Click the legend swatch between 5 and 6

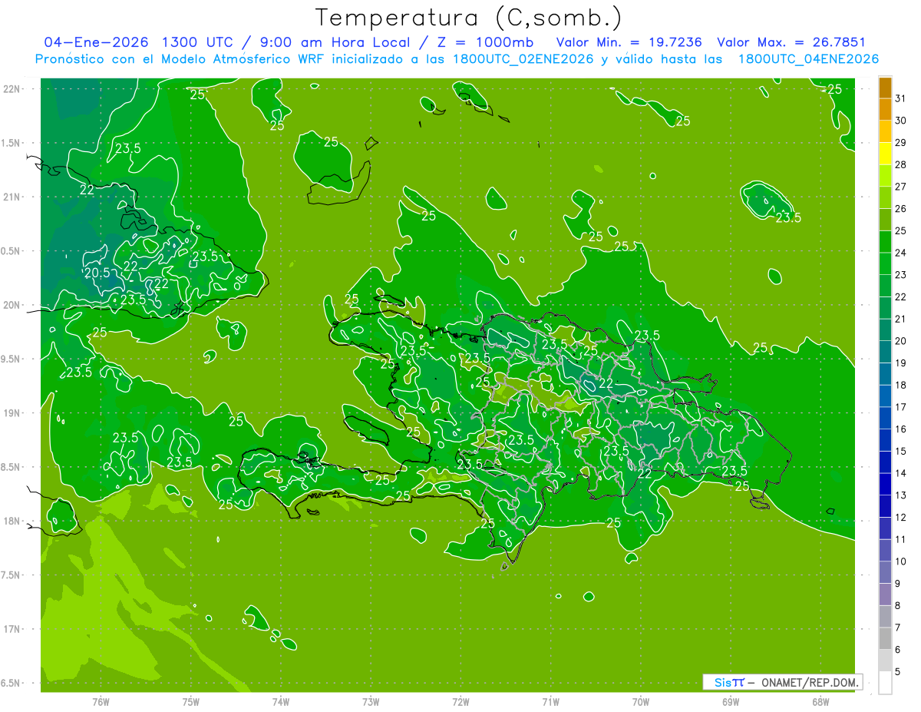(x=885, y=661)
